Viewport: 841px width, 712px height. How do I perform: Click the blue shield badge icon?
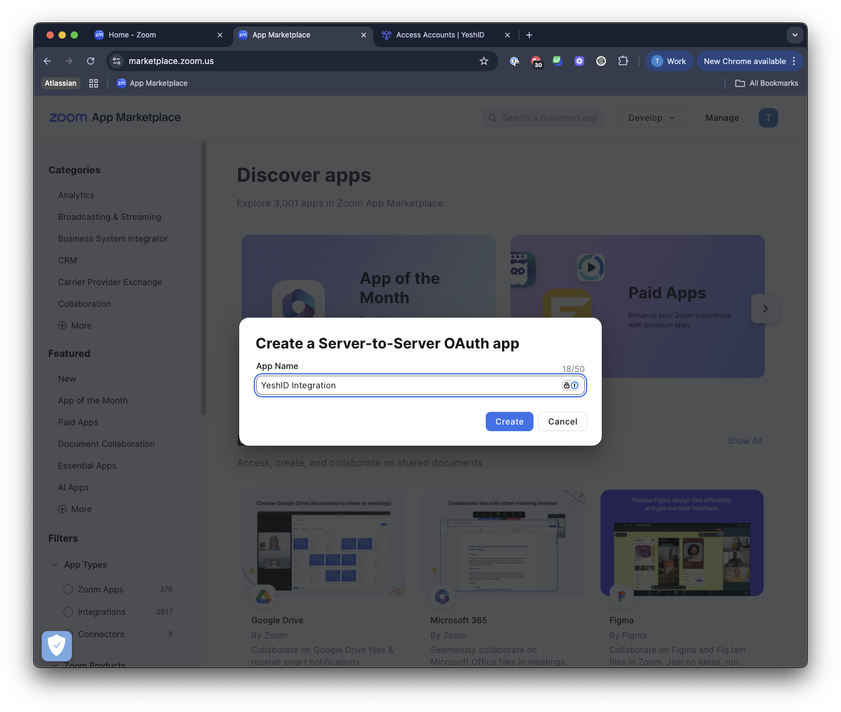click(x=57, y=646)
